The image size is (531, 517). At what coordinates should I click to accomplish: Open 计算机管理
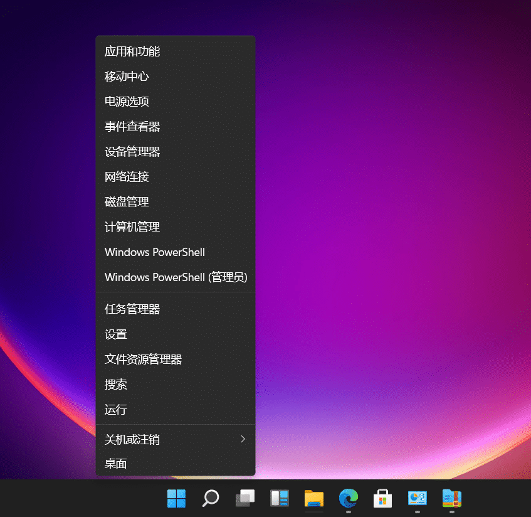pos(176,227)
